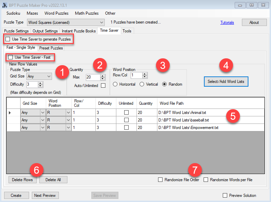This screenshot has height=202, width=271.
Task: Open the Grid Size dropdown in New Row Values
Action: coord(39,76)
